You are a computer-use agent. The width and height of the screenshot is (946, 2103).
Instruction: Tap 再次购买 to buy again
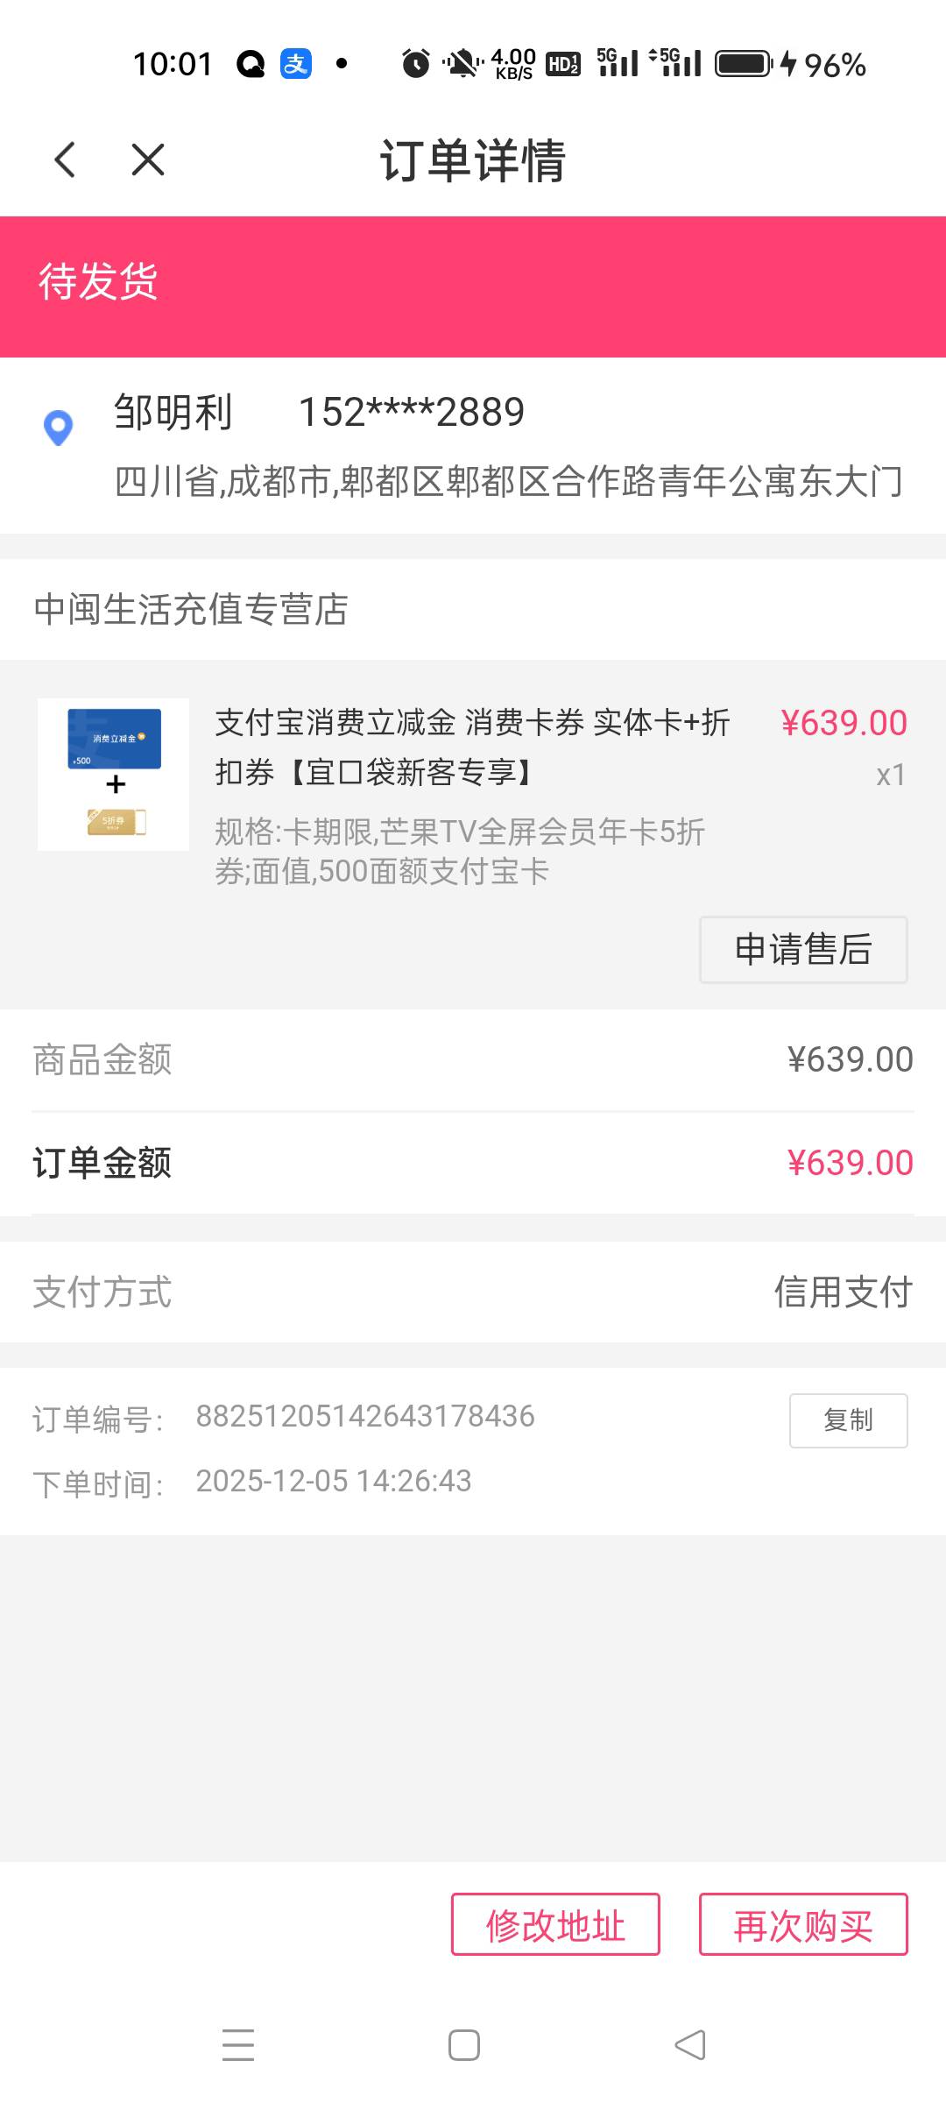(802, 1924)
